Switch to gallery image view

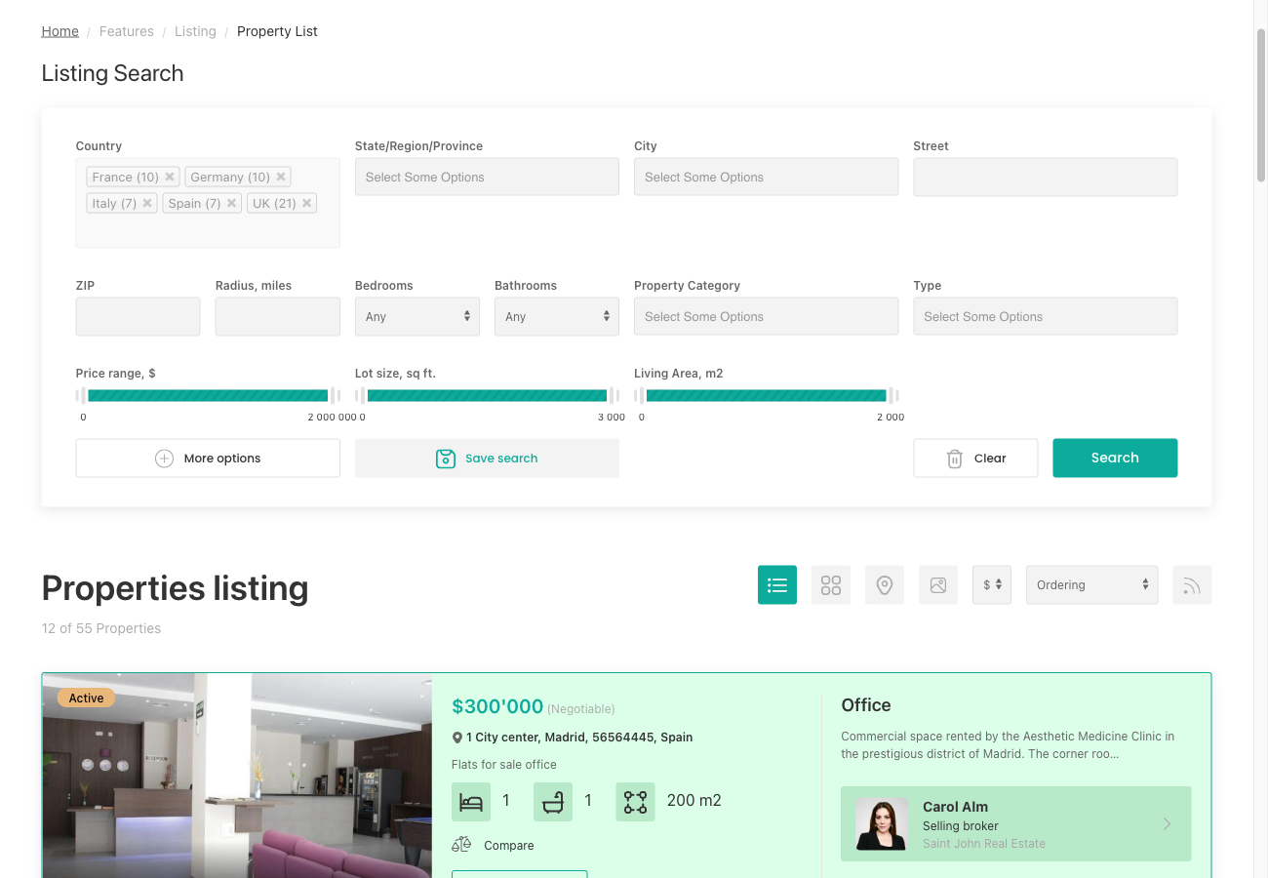pos(938,584)
